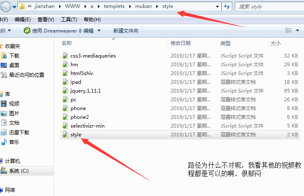This screenshot has height=196, width=304.
Task: Click the pc stylesheet file icon
Action: 65,99
